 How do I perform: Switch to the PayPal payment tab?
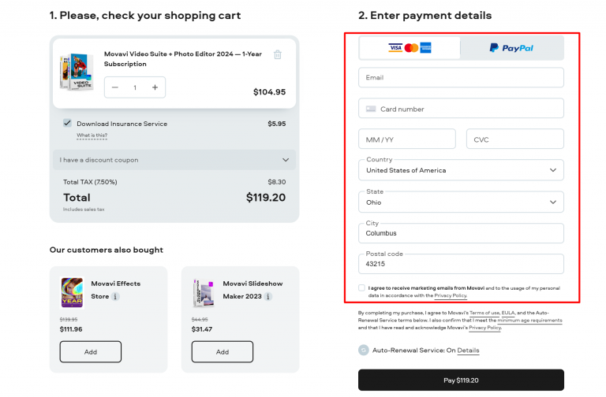pyautogui.click(x=511, y=48)
